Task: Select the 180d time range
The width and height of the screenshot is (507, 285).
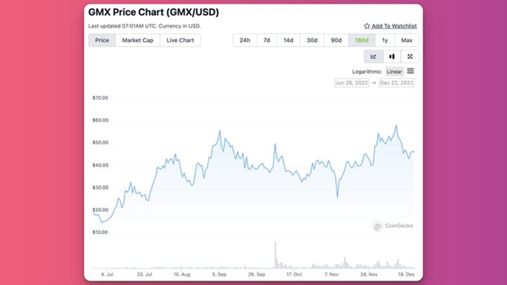Action: pyautogui.click(x=362, y=40)
